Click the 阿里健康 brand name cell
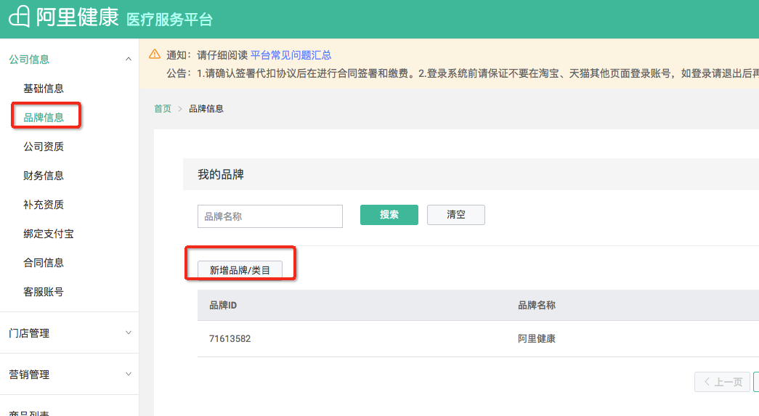This screenshot has height=416, width=759. click(x=537, y=338)
